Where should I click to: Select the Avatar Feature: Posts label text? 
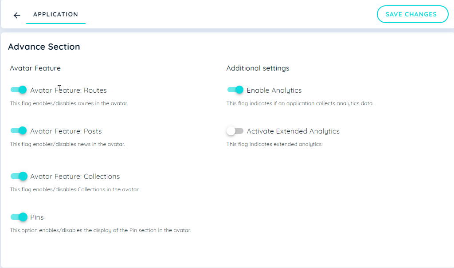(66, 131)
